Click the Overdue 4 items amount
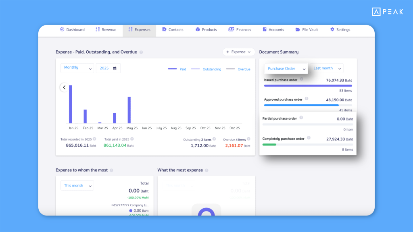Image resolution: width=413 pixels, height=232 pixels. coord(234,145)
